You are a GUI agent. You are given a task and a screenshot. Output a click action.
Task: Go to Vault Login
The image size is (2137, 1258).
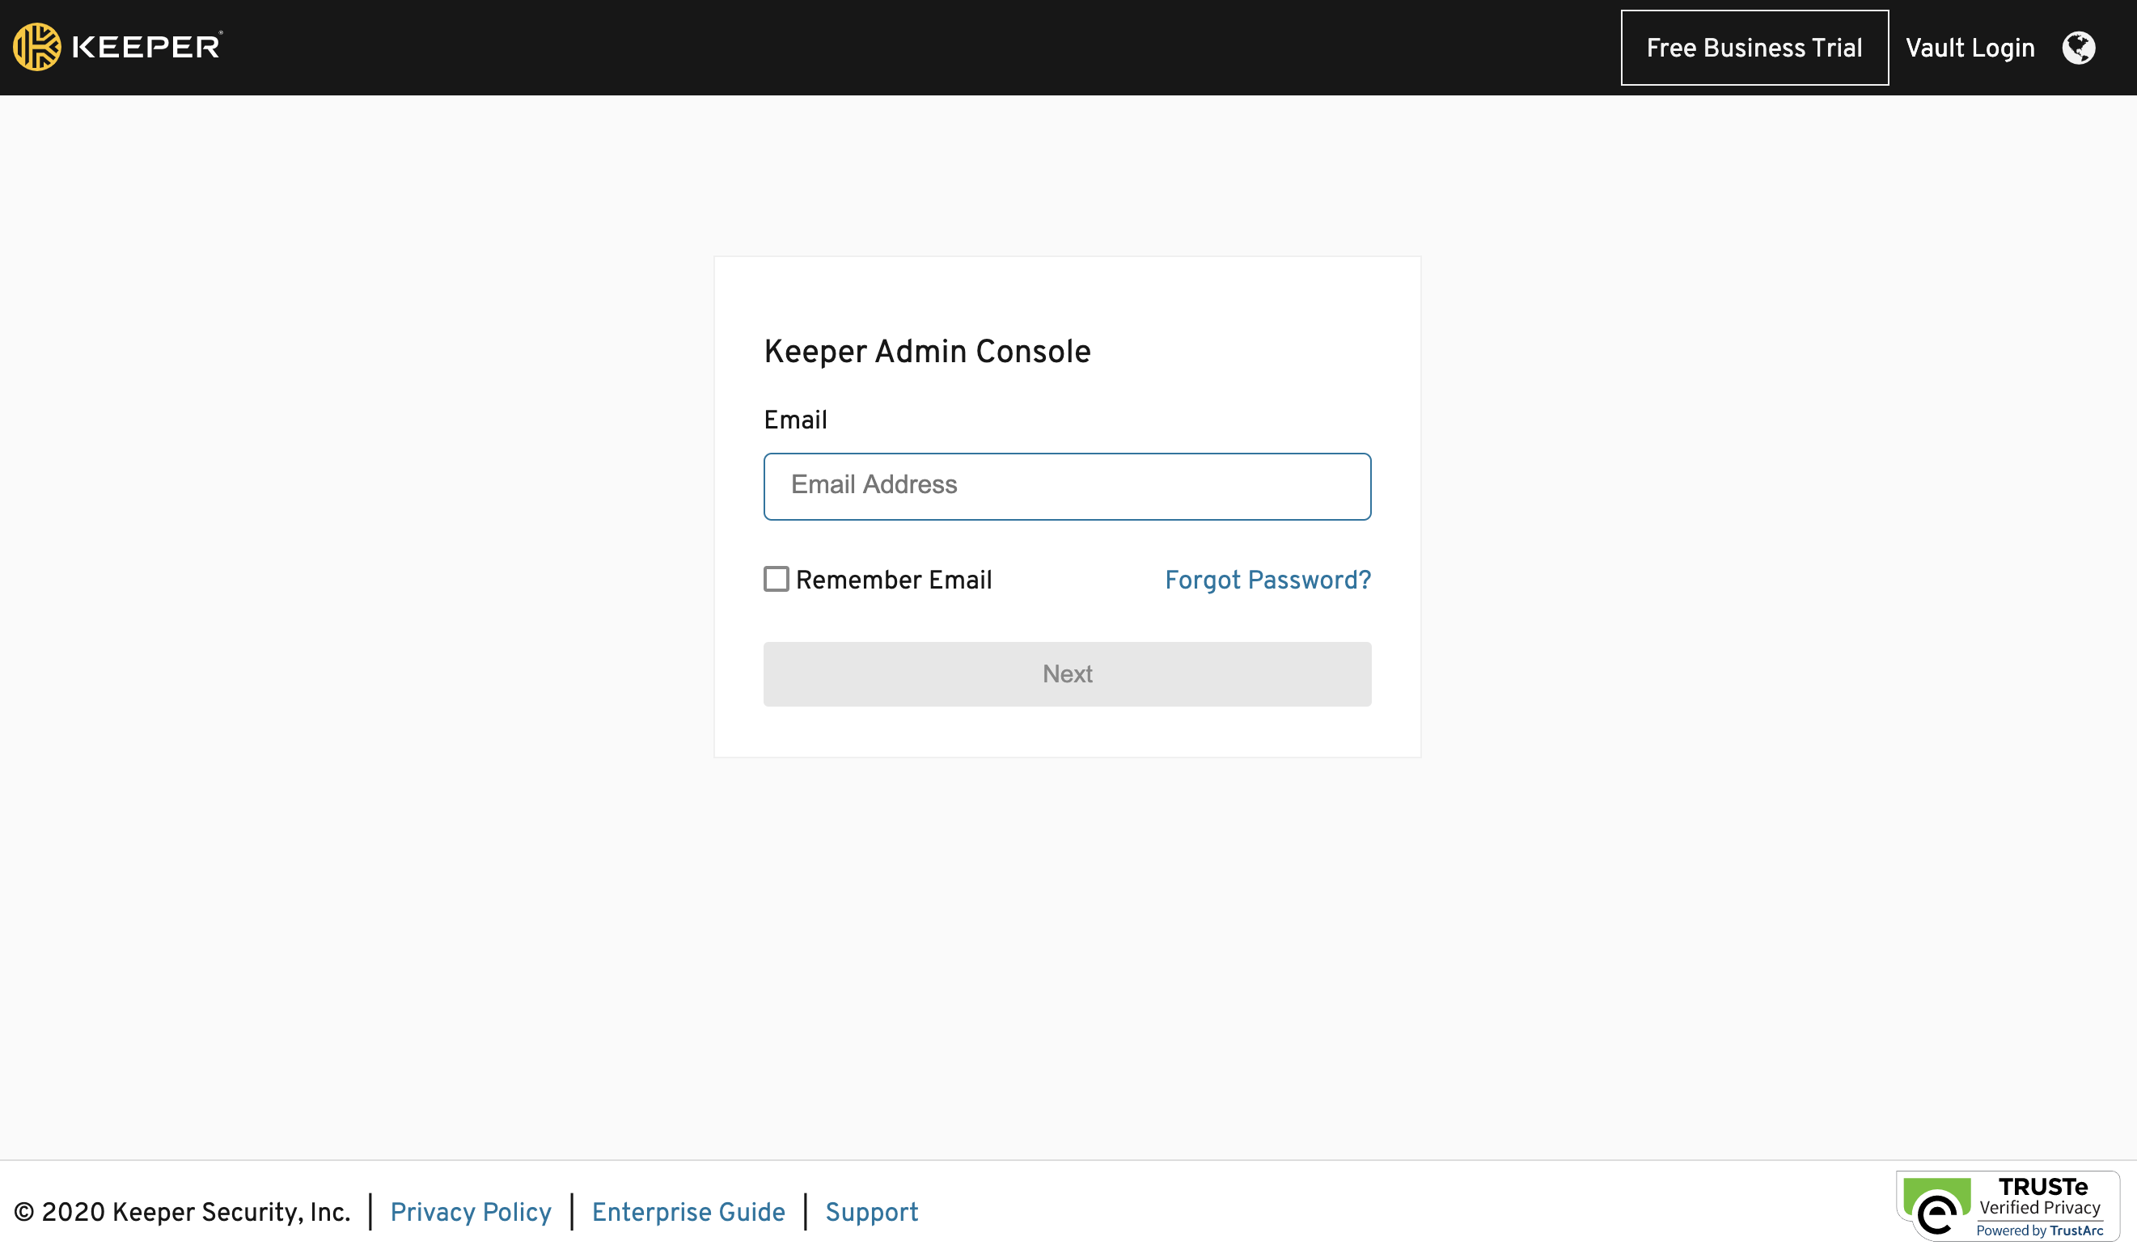tap(1970, 48)
